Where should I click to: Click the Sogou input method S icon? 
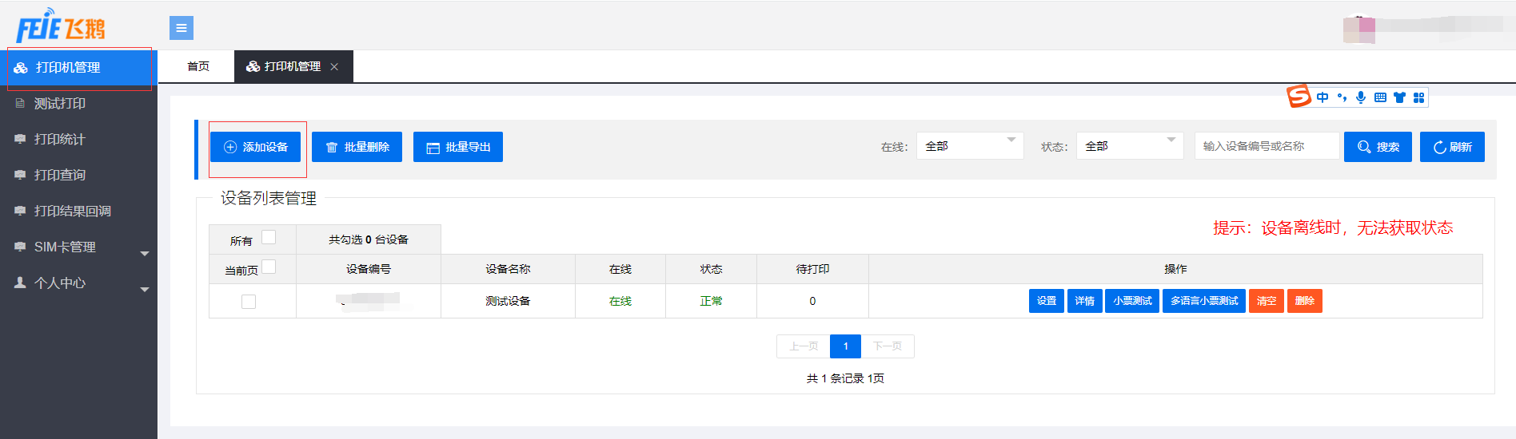[1299, 97]
